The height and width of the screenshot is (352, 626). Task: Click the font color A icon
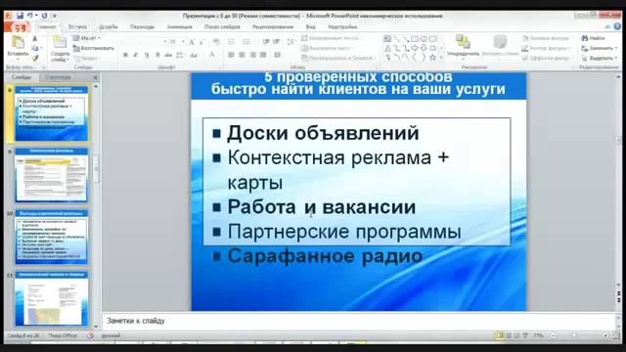pos(212,55)
